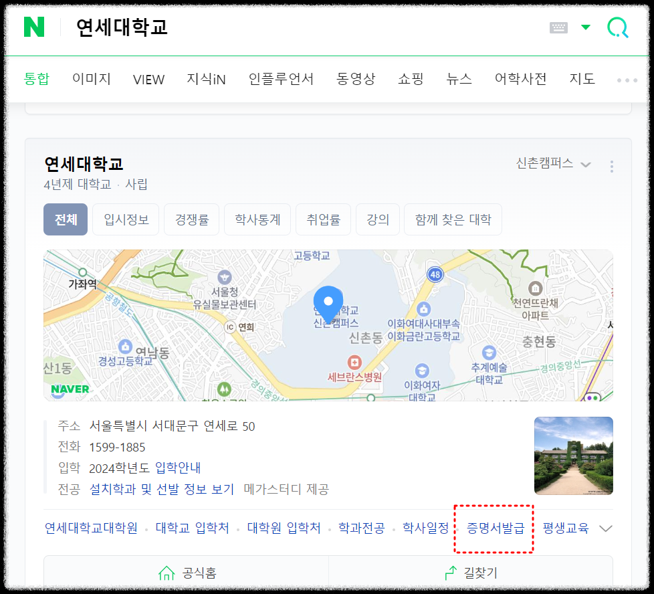Switch to the 인플루언서 tab

(x=281, y=78)
